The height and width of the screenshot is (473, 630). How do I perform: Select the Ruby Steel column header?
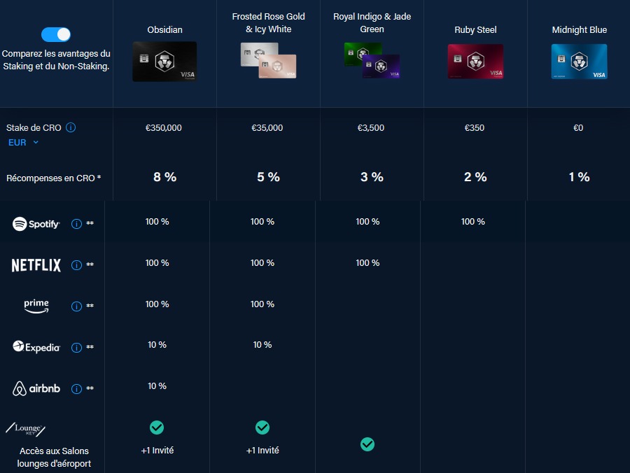(x=475, y=29)
